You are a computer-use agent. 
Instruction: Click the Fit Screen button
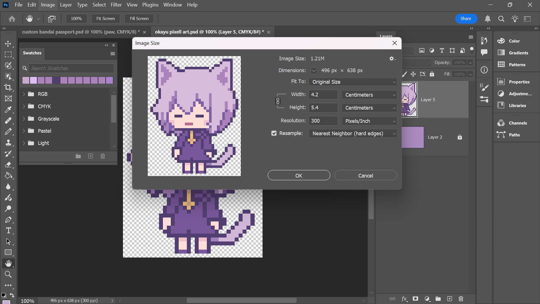pyautogui.click(x=106, y=19)
